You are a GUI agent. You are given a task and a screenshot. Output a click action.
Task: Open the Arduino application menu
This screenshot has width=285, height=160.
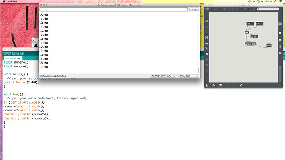(x=12, y=2)
